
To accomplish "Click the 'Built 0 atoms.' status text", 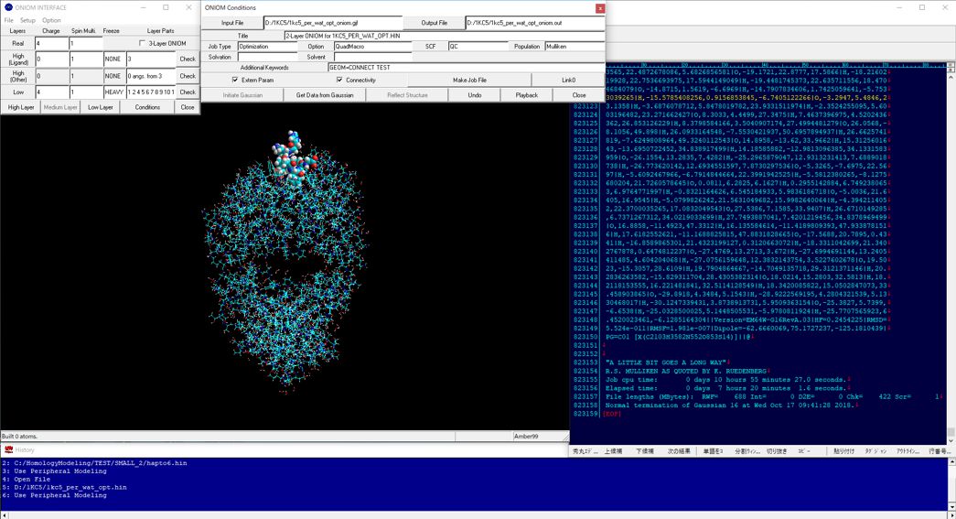I will (x=19, y=436).
